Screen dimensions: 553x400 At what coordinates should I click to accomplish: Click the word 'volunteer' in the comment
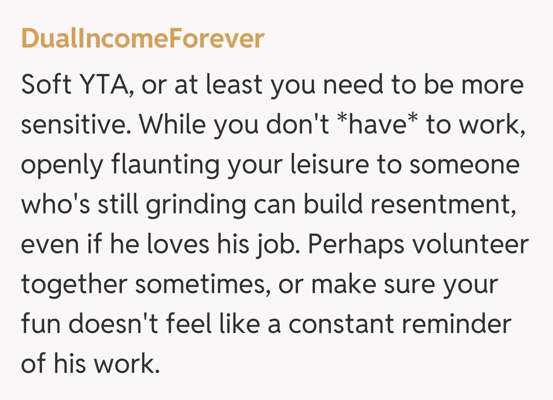coord(471,245)
